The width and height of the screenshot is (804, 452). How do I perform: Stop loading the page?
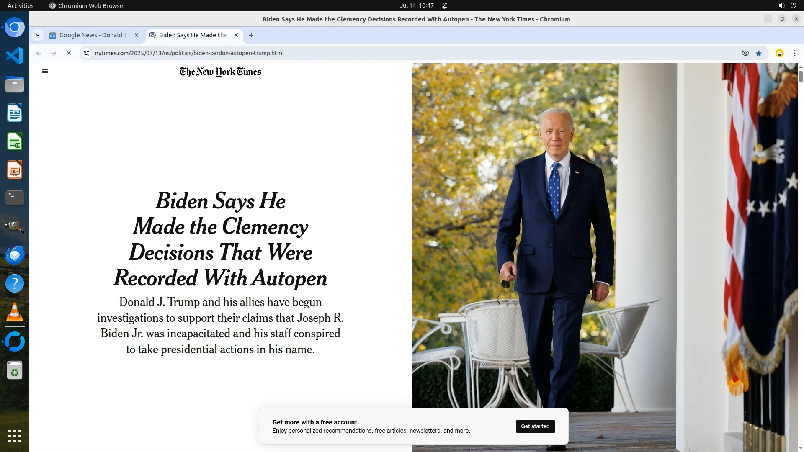[x=69, y=53]
